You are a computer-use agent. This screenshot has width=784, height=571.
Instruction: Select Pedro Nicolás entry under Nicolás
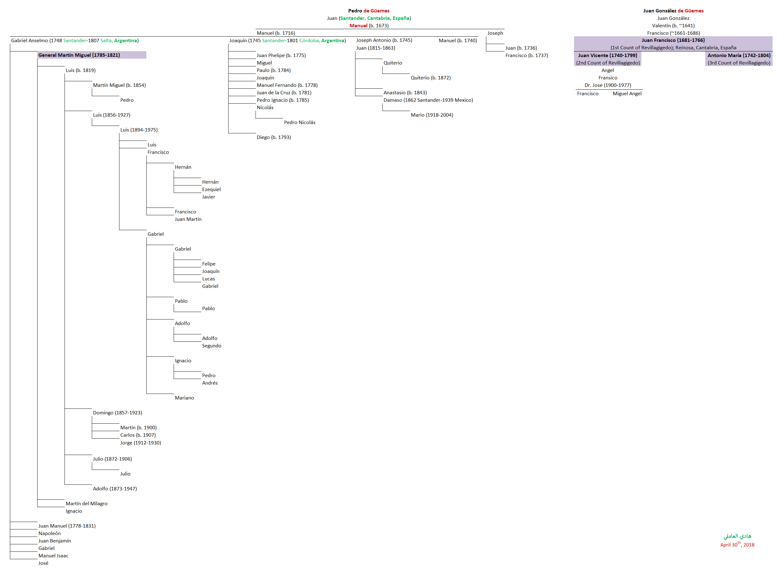click(x=299, y=122)
